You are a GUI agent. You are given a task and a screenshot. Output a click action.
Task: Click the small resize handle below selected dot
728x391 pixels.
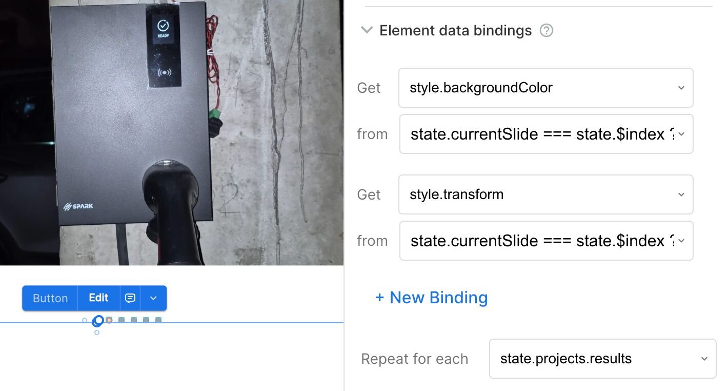pos(97,333)
